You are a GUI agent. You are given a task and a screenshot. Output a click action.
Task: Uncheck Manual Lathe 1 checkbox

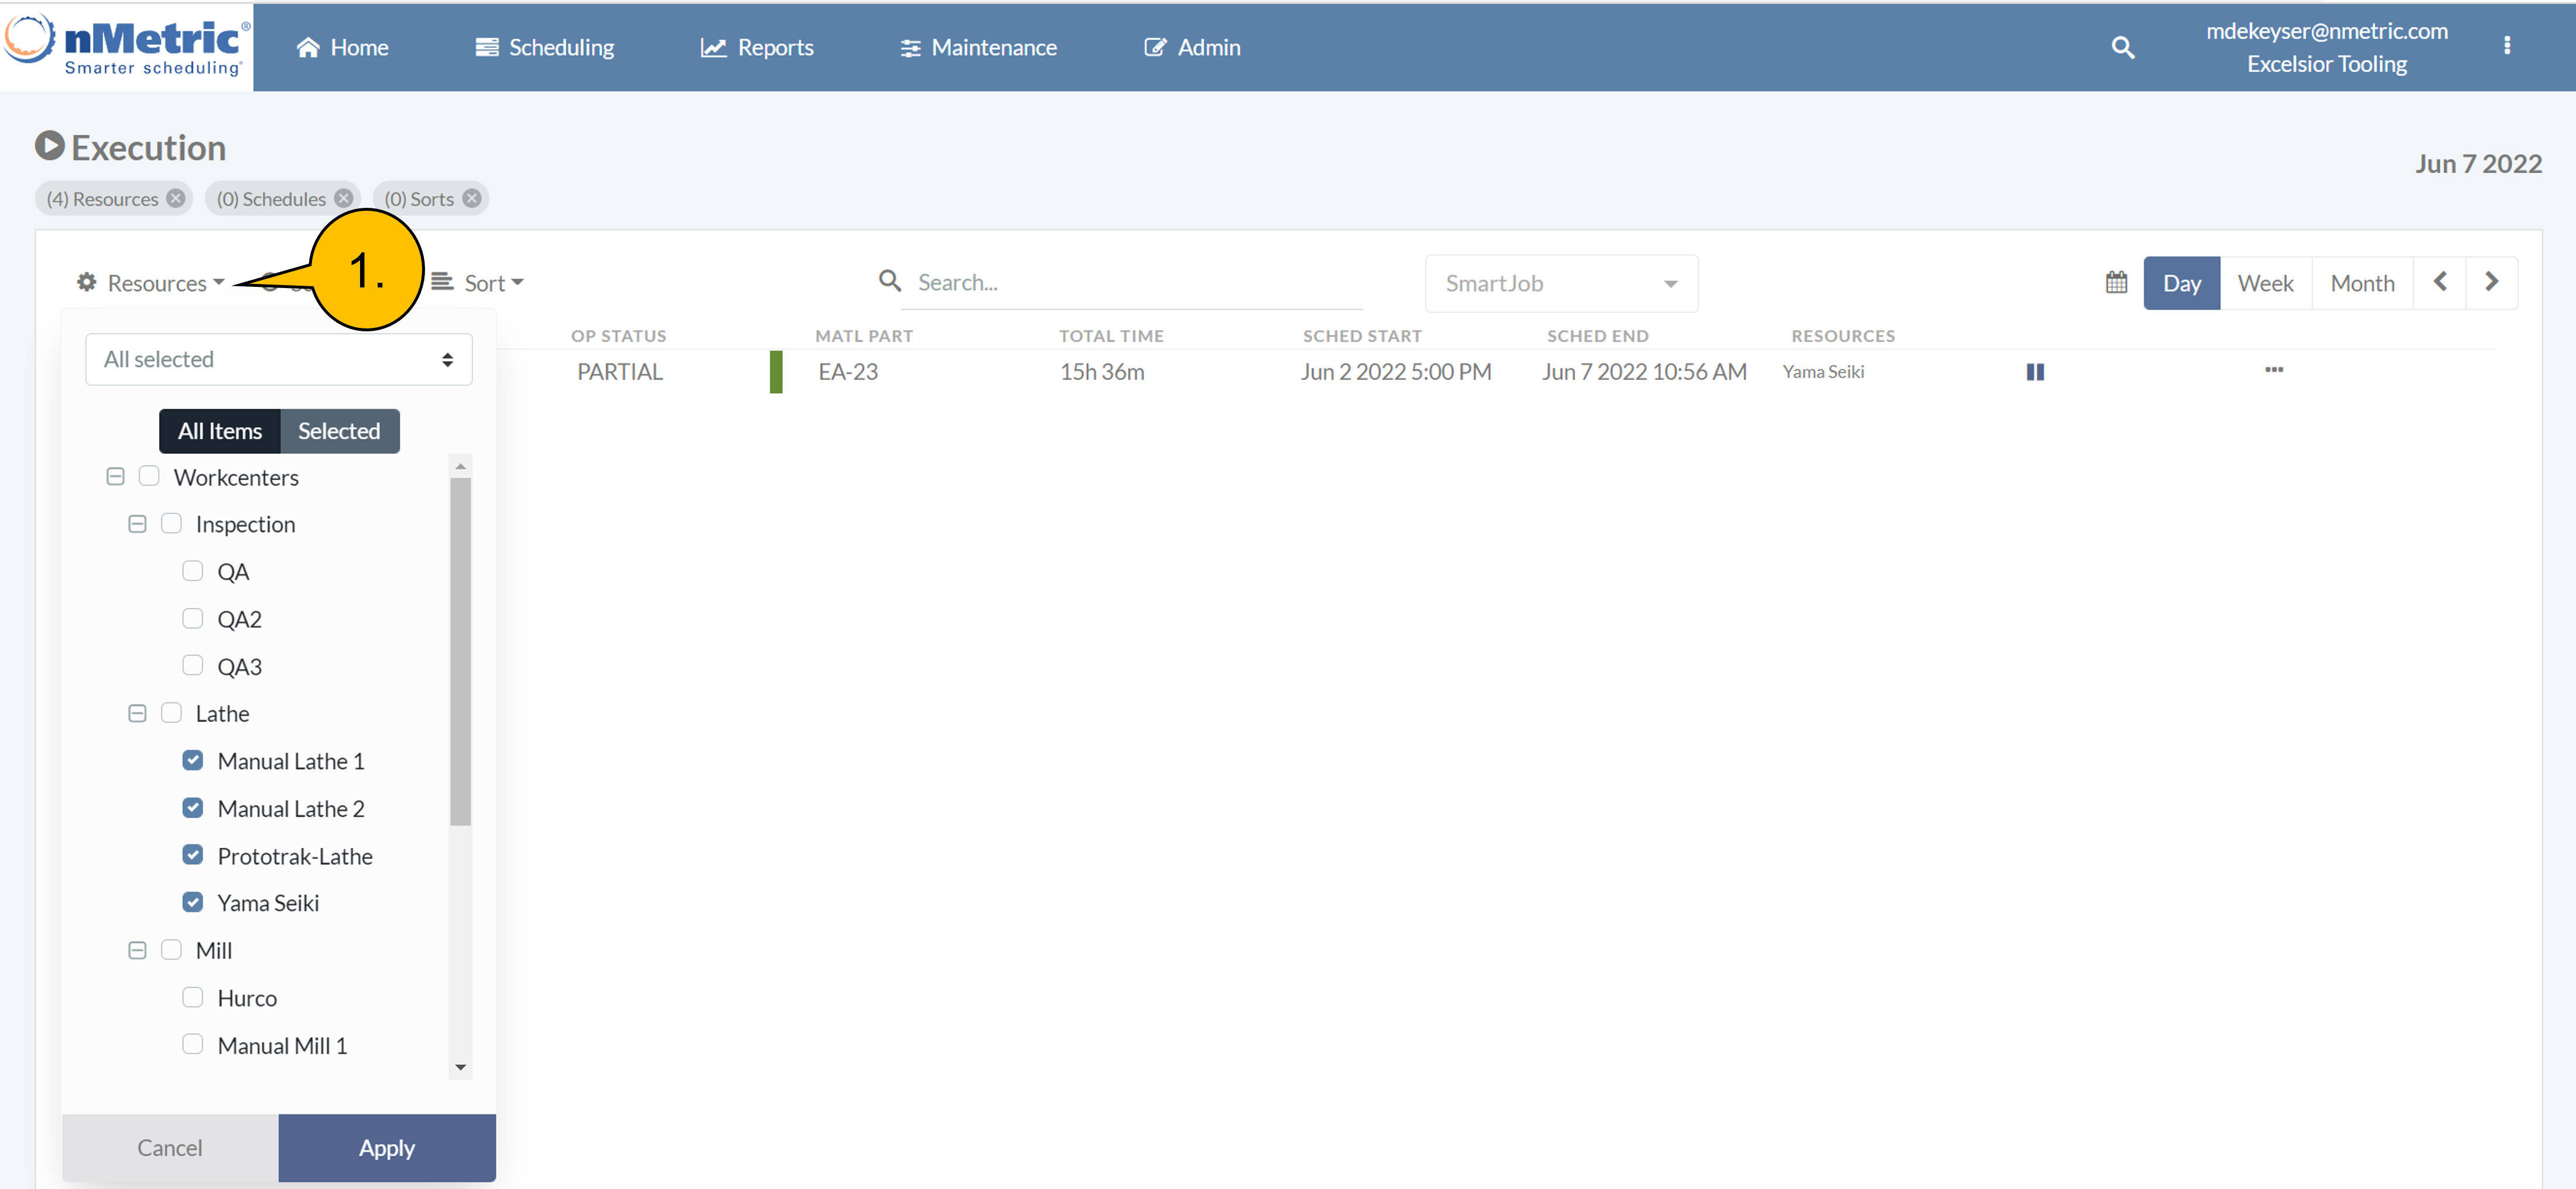click(x=193, y=761)
